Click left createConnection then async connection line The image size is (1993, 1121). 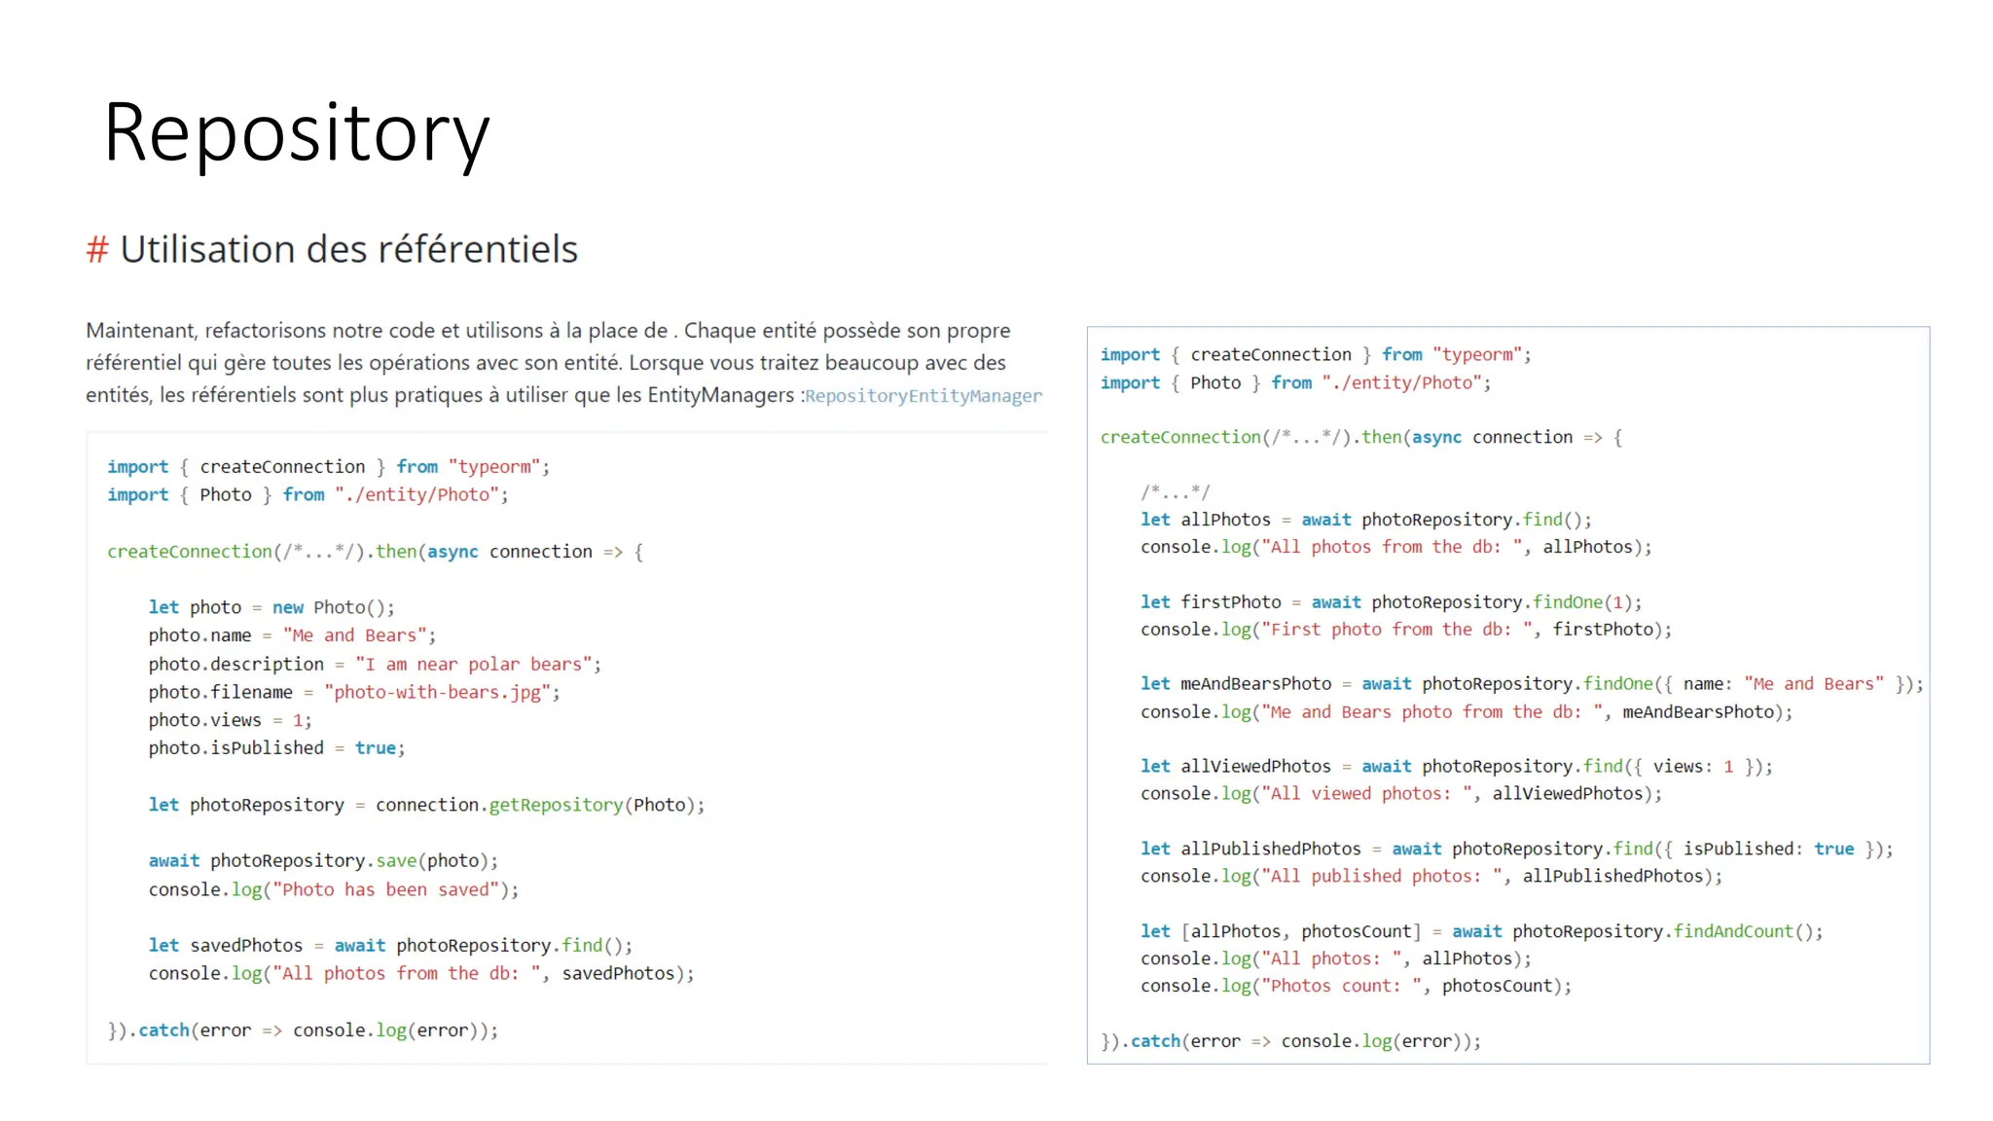375,552
